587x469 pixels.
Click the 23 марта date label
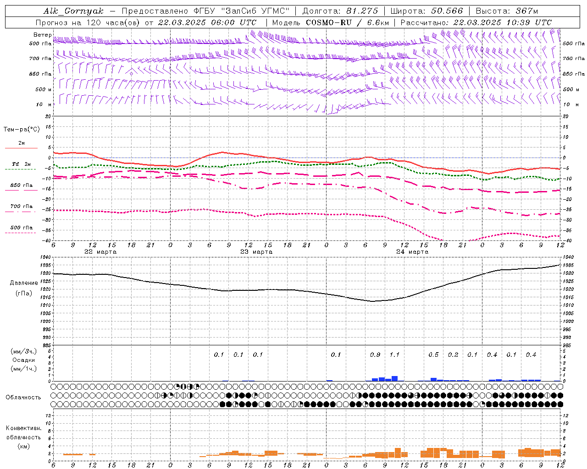tap(256, 252)
